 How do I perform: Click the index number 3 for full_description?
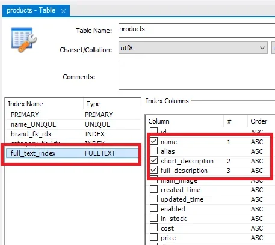tap(229, 171)
